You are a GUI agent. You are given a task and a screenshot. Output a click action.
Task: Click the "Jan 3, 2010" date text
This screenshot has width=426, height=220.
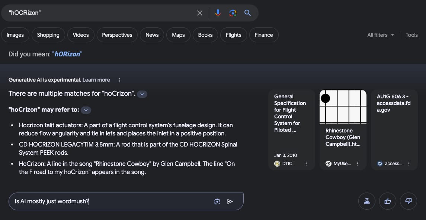click(285, 155)
